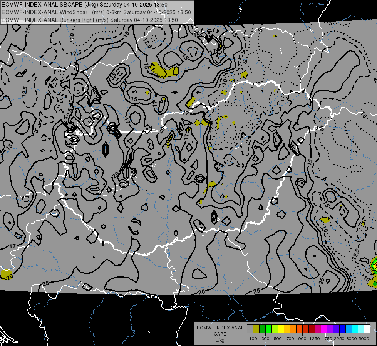The height and width of the screenshot is (346, 377).
Task: Click the dark red swatch left of 1250
Action: pyautogui.click(x=312, y=329)
